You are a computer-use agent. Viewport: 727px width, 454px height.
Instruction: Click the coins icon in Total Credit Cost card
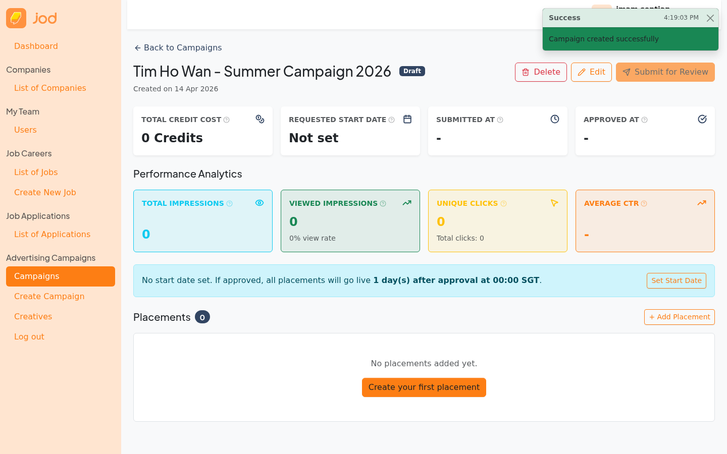coord(260,119)
